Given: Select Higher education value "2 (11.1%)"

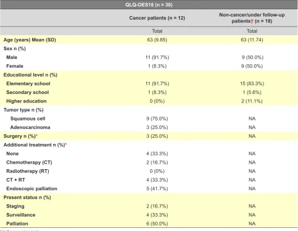Looking at the screenshot, I should coord(252,101).
